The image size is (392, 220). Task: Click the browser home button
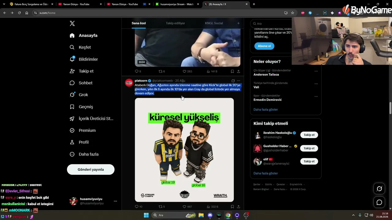pos(27,13)
